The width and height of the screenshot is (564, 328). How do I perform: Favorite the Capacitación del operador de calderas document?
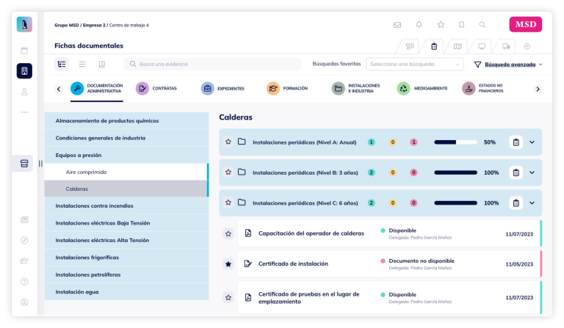228,233
